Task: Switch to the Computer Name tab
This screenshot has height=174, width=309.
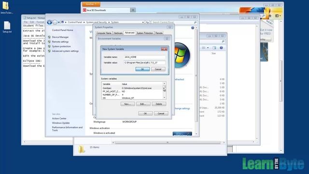Action: point(104,33)
